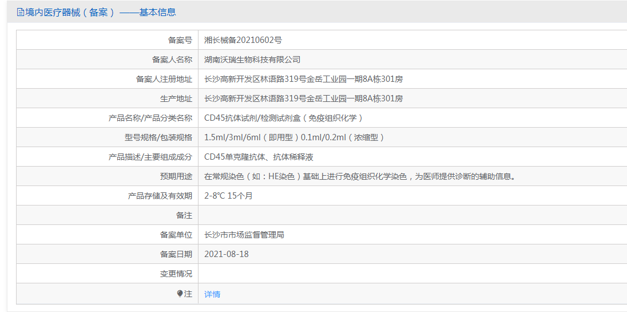This screenshot has width=627, height=312.
Task: Click the 备案单位 label
Action: coord(176,235)
